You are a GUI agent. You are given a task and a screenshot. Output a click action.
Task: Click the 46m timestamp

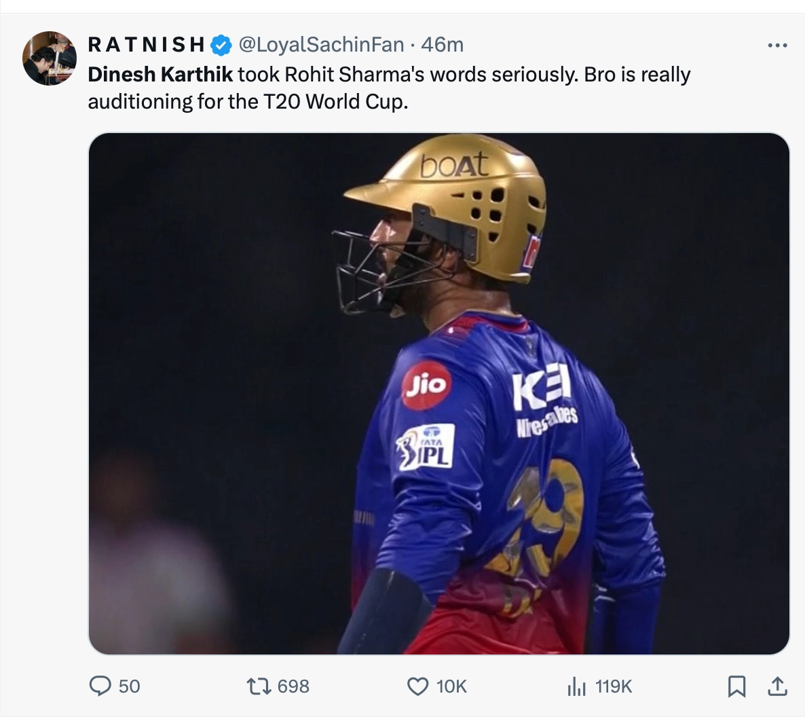click(x=442, y=45)
